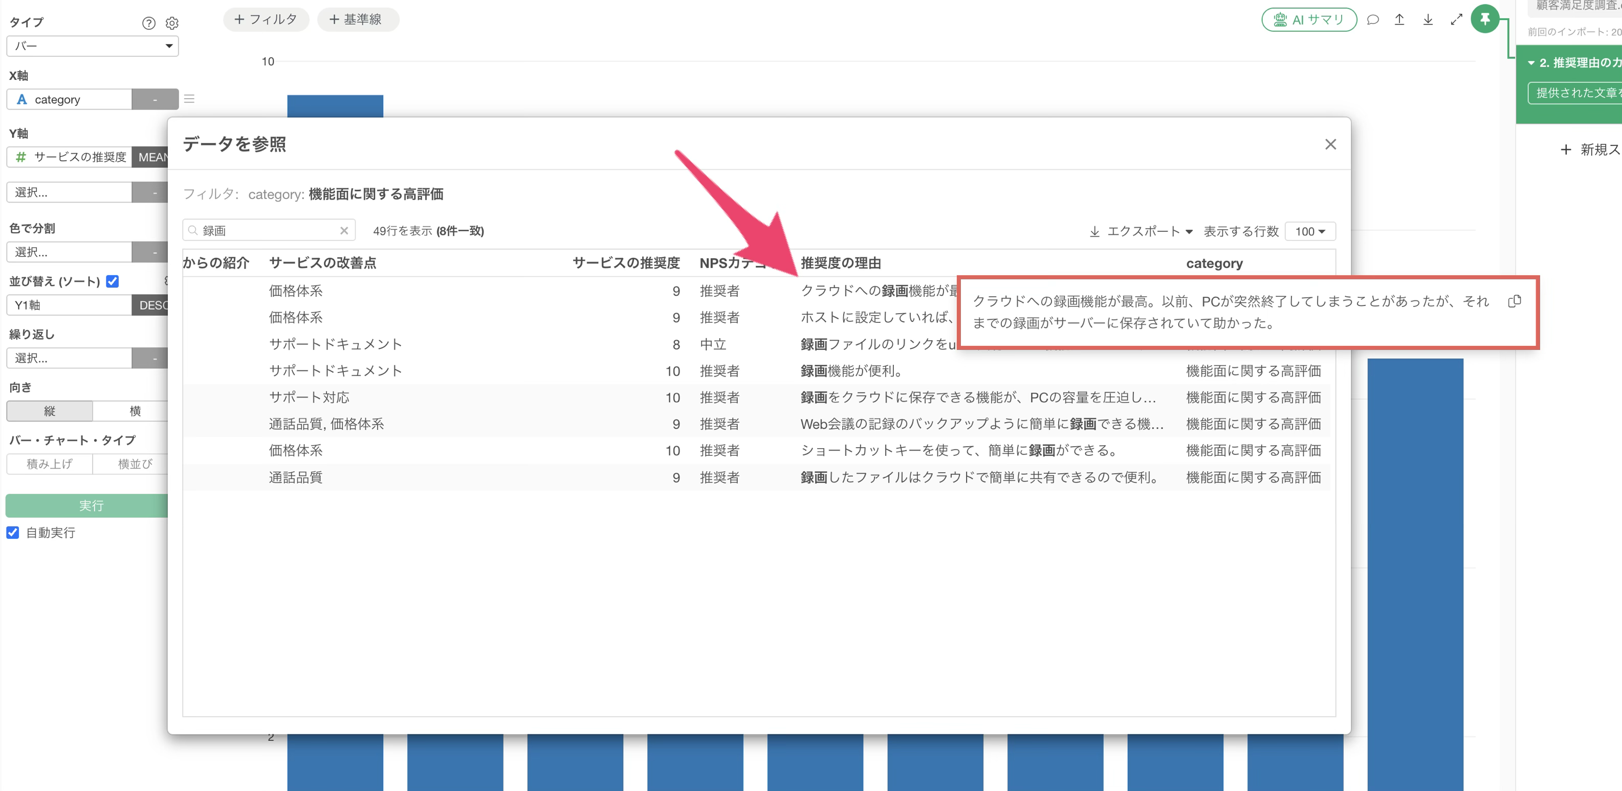1622x791 pixels.
Task: Click the 録画をクラウドに保存できる機能 reason cell
Action: click(x=978, y=398)
